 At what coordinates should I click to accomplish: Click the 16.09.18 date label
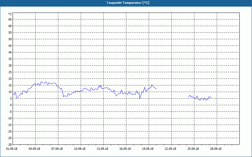click(x=125, y=149)
